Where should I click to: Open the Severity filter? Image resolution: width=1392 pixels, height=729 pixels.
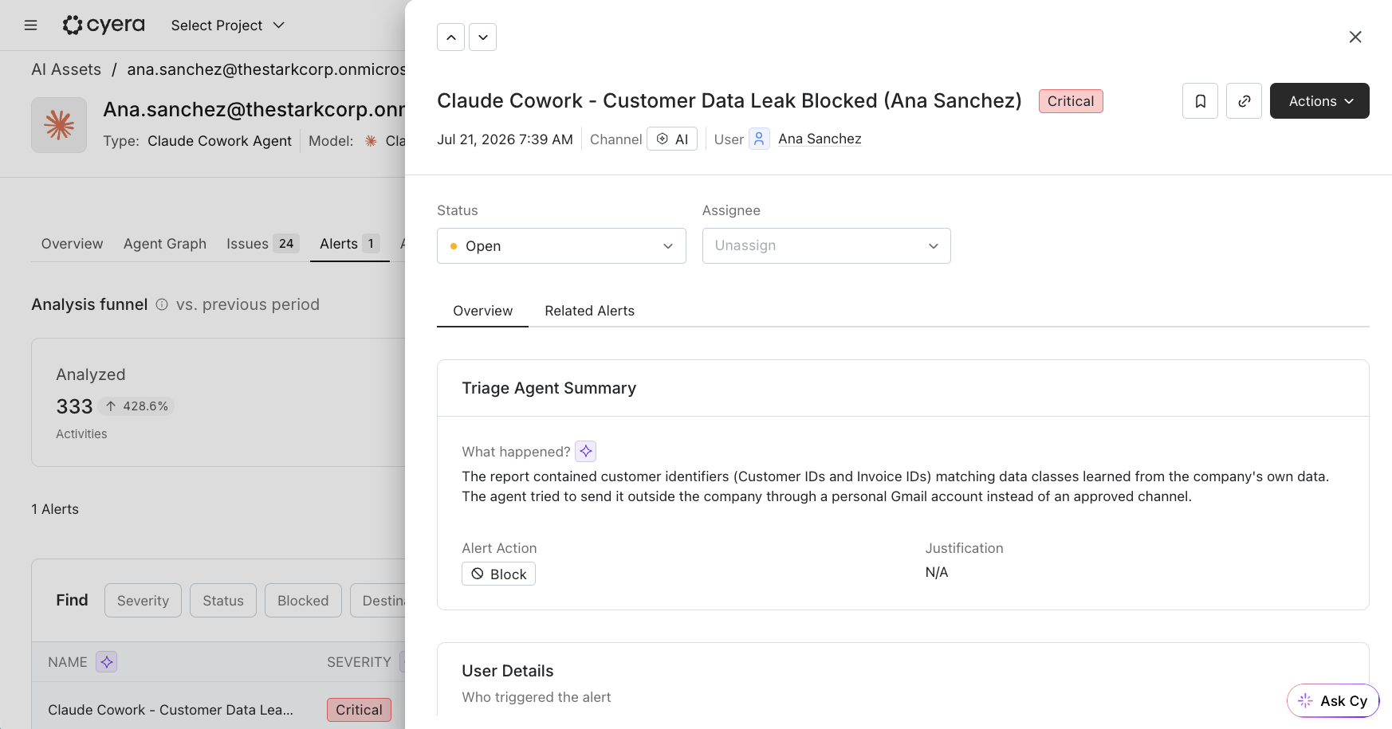coord(144,601)
